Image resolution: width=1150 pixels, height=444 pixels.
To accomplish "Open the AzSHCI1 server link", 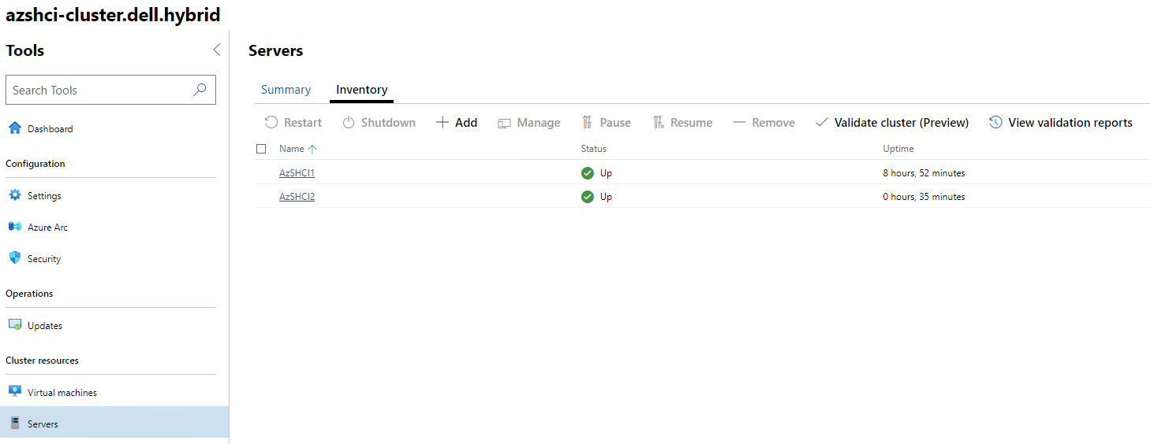I will 297,173.
